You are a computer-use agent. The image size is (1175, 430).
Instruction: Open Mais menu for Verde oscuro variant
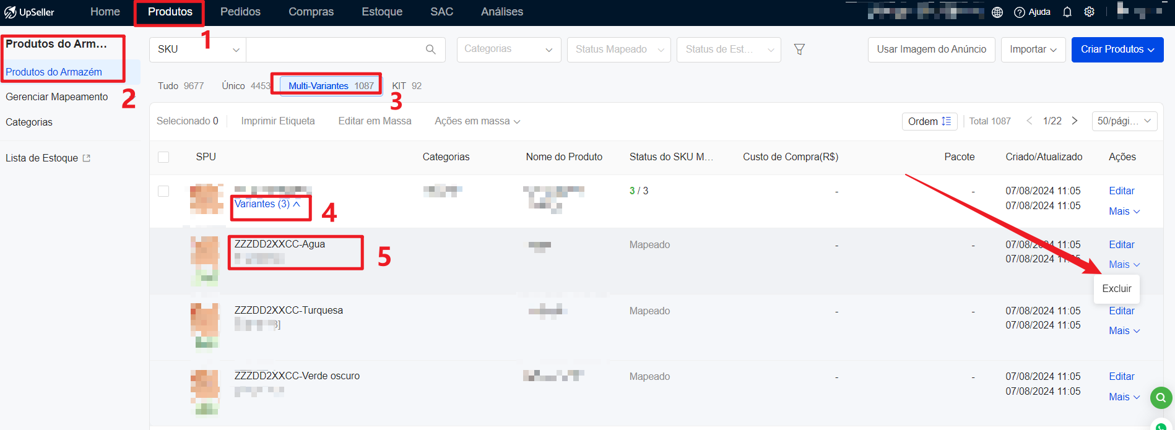1124,397
